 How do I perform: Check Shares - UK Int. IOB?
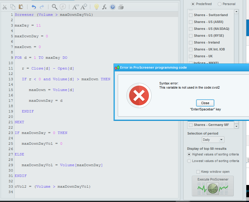pos(191,50)
